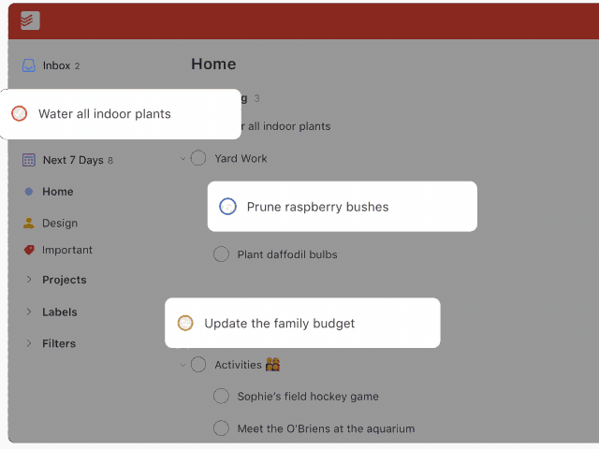Open the Update the family budget text
Image resolution: width=599 pixels, height=449 pixels.
click(x=279, y=324)
